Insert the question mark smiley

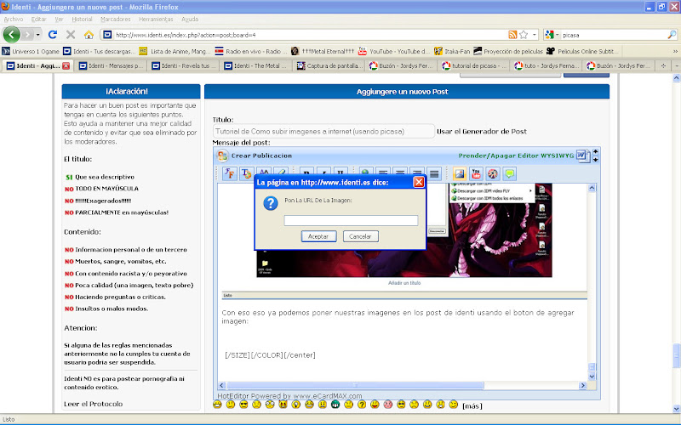click(362, 405)
